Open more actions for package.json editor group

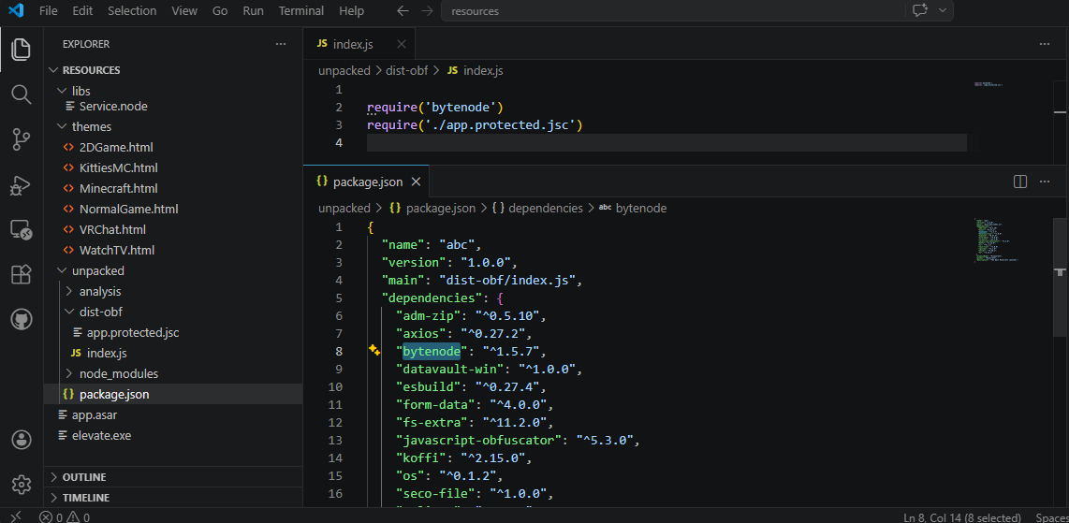click(x=1045, y=182)
